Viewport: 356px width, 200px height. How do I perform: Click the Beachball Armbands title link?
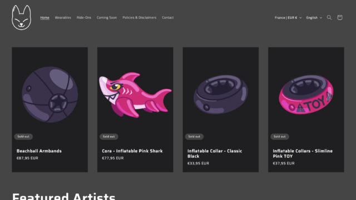coord(39,151)
